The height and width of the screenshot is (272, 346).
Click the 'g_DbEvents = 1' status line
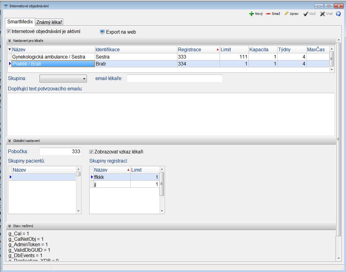25,255
